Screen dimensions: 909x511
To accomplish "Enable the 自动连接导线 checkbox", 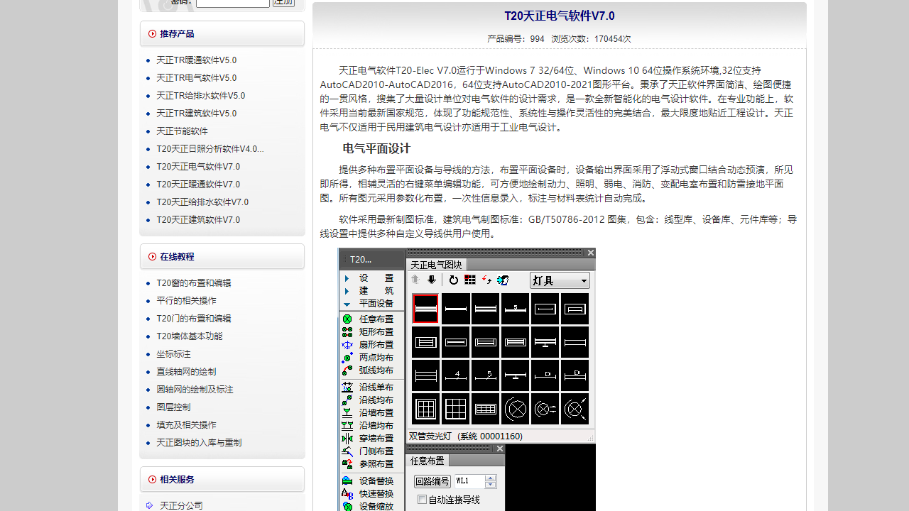I will click(x=422, y=500).
